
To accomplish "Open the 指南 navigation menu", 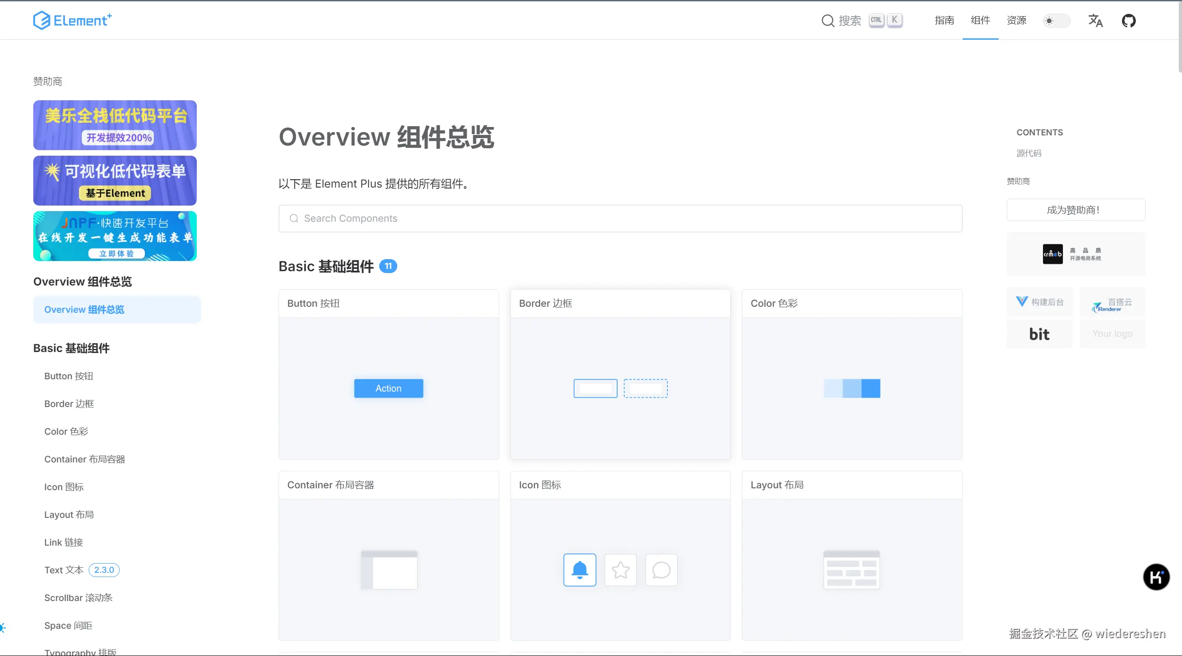I will click(944, 20).
